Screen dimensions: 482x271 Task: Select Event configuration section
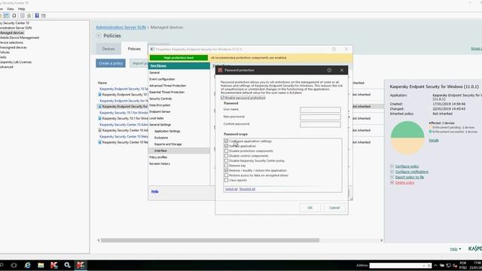[x=162, y=79]
